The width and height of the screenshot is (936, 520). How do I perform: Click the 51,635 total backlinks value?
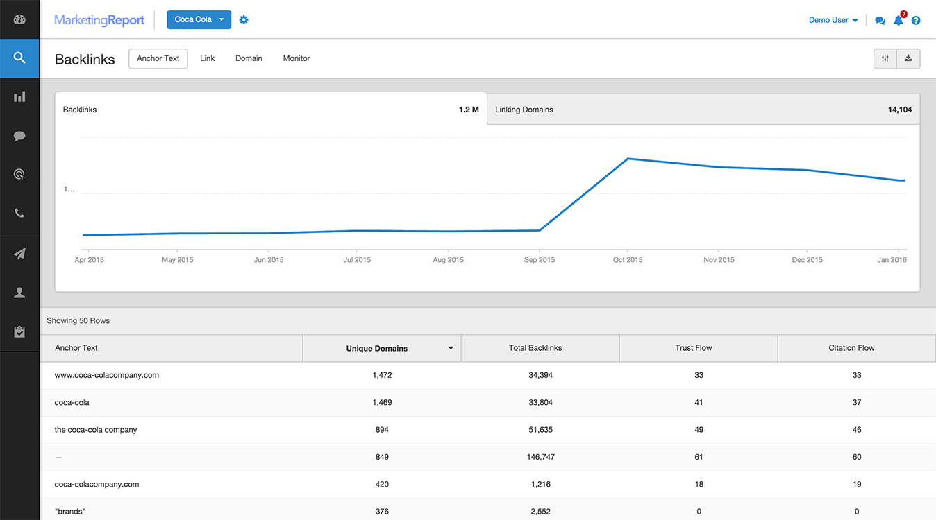(540, 430)
